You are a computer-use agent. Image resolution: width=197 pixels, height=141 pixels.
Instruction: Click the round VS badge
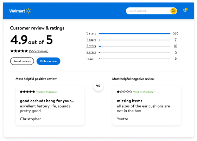[x=98, y=86]
